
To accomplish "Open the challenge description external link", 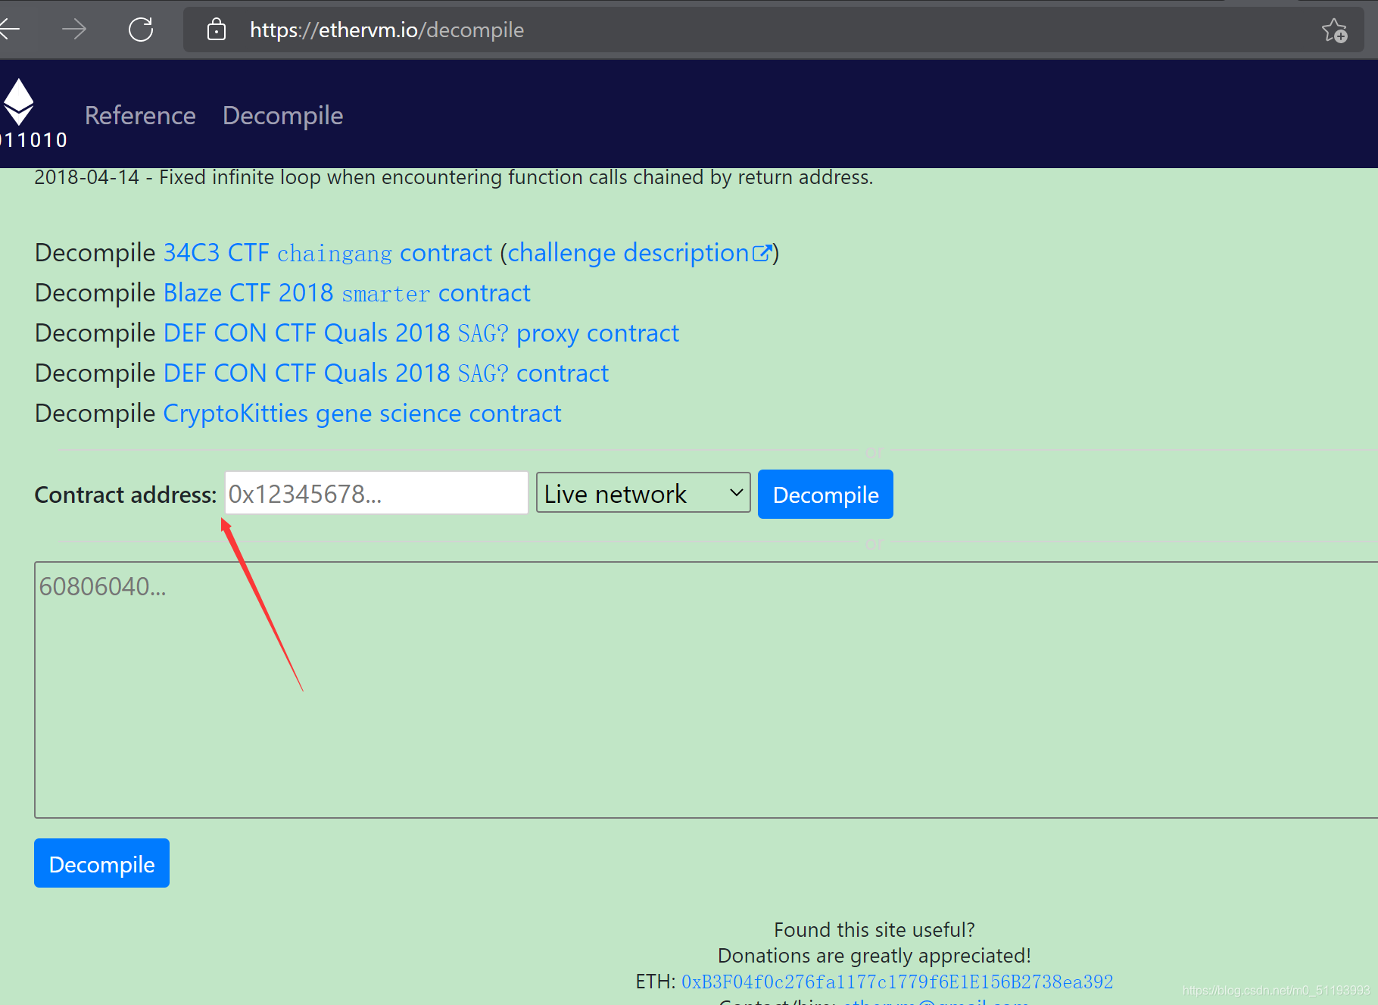I will [640, 253].
